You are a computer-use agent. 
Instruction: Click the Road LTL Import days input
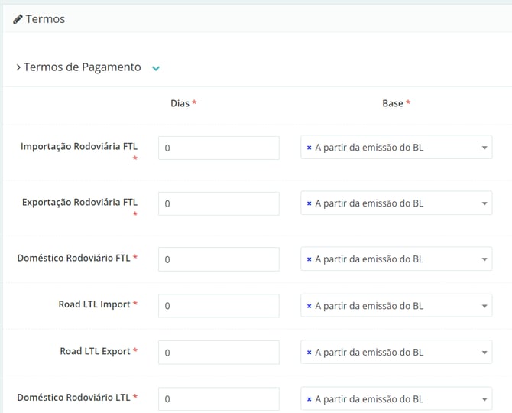point(219,306)
